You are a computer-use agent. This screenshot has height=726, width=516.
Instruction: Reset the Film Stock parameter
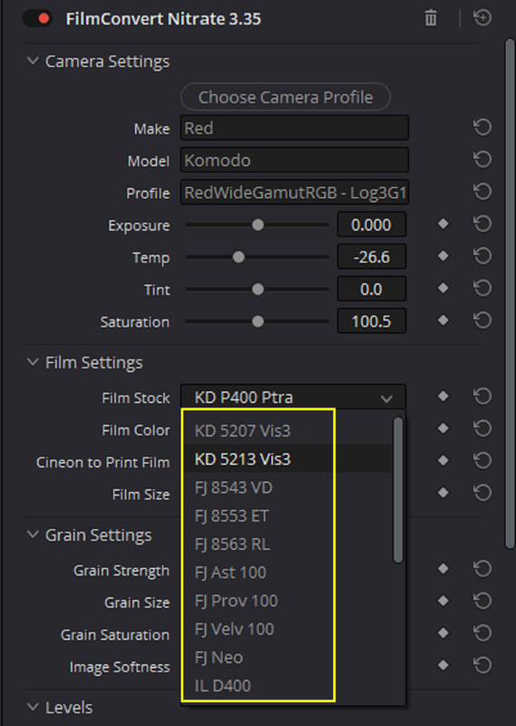[x=482, y=397]
